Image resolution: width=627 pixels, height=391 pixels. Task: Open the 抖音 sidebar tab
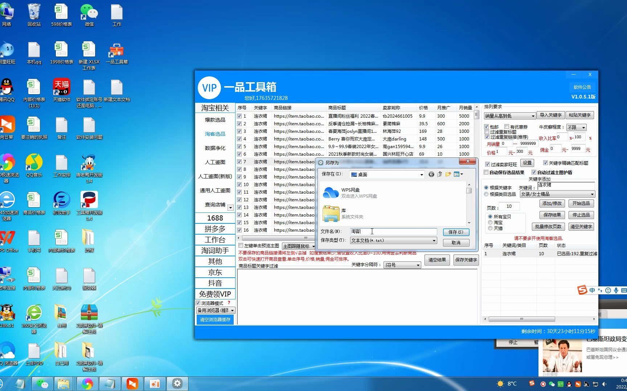tap(215, 283)
